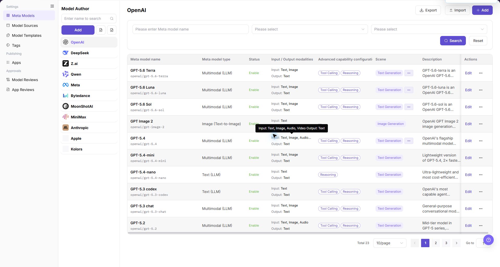Go to next page arrow

point(457,243)
